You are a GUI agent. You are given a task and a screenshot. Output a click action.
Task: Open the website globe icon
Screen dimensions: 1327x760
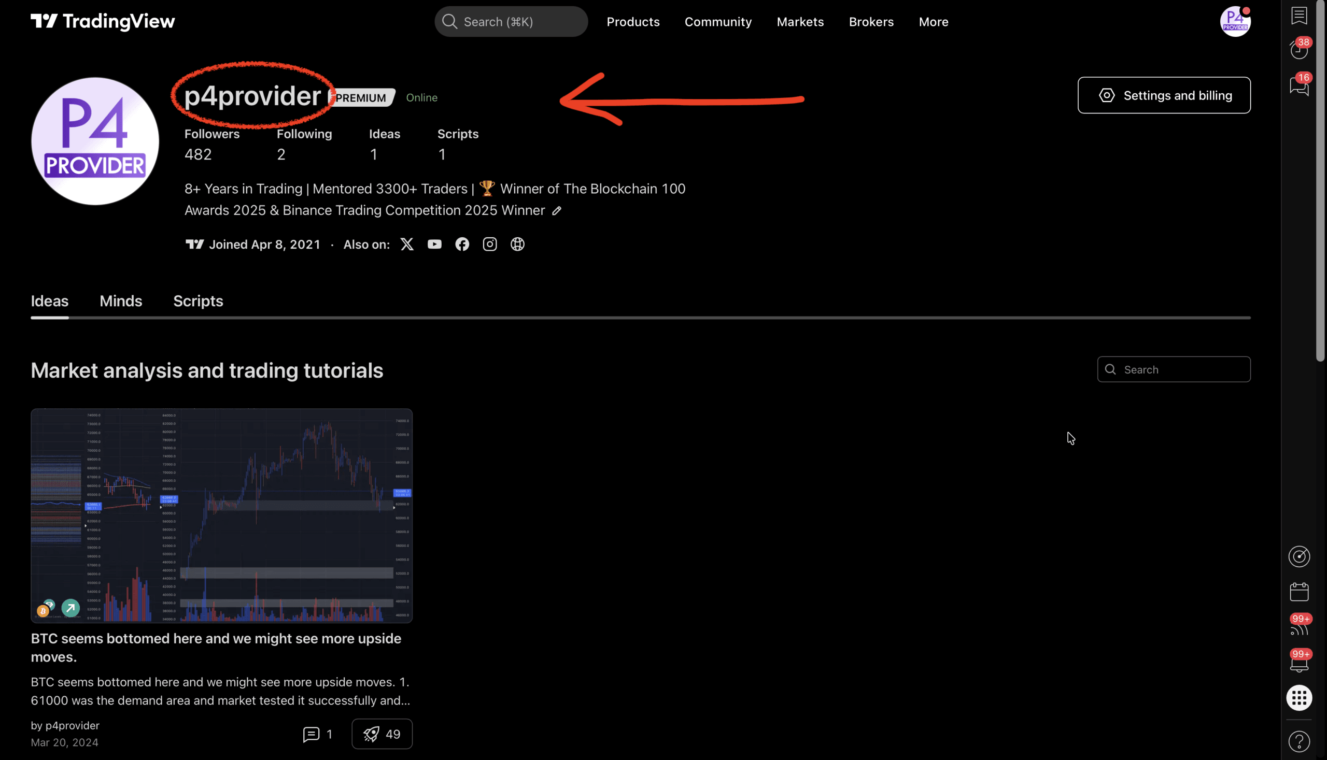click(x=517, y=245)
